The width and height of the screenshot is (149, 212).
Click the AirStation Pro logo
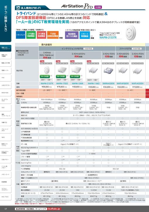[x=77, y=6]
